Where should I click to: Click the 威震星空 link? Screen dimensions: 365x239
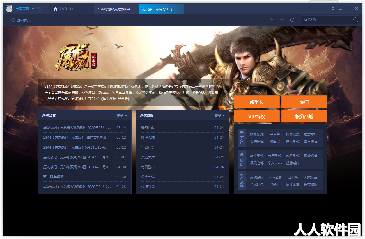click(x=311, y=135)
